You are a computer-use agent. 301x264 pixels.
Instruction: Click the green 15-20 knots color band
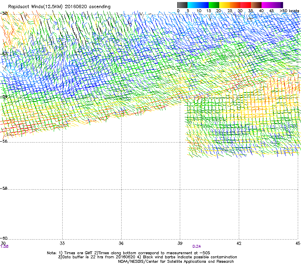click(214, 5)
